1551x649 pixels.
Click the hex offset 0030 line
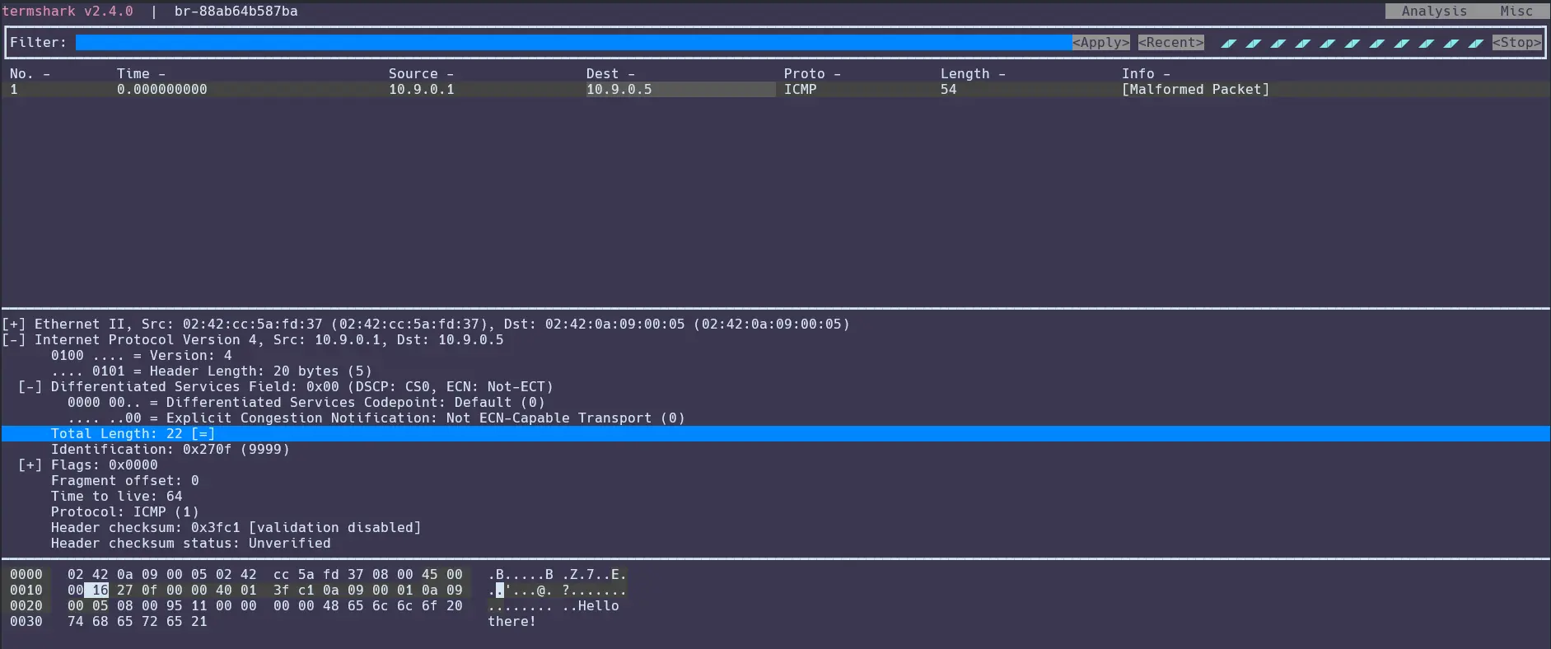pos(26,622)
